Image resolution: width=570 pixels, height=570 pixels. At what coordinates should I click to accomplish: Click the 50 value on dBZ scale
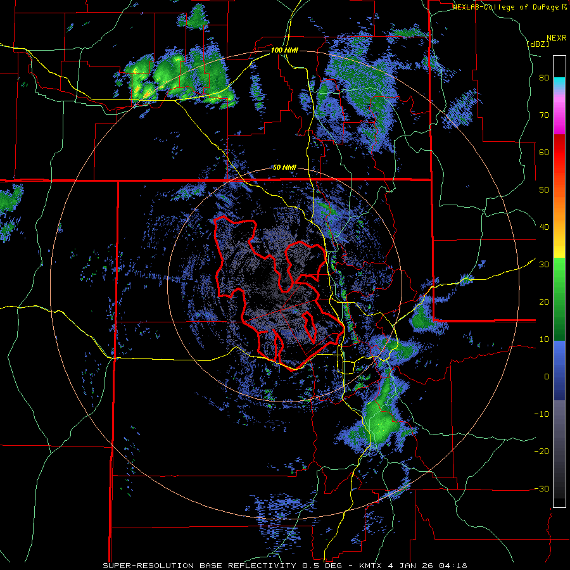[x=544, y=190]
